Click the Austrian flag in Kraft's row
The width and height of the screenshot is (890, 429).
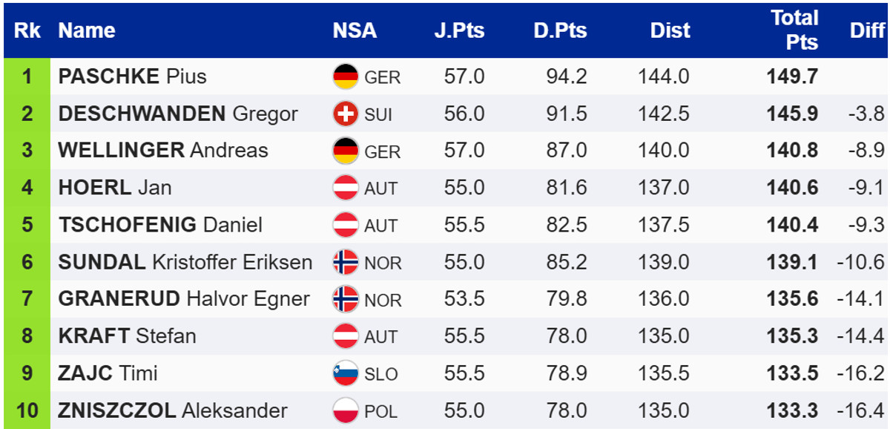(346, 336)
